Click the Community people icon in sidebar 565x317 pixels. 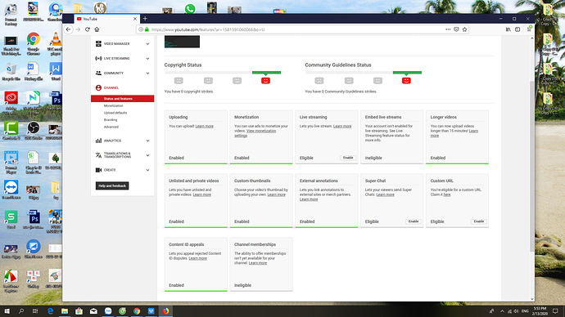coord(98,73)
